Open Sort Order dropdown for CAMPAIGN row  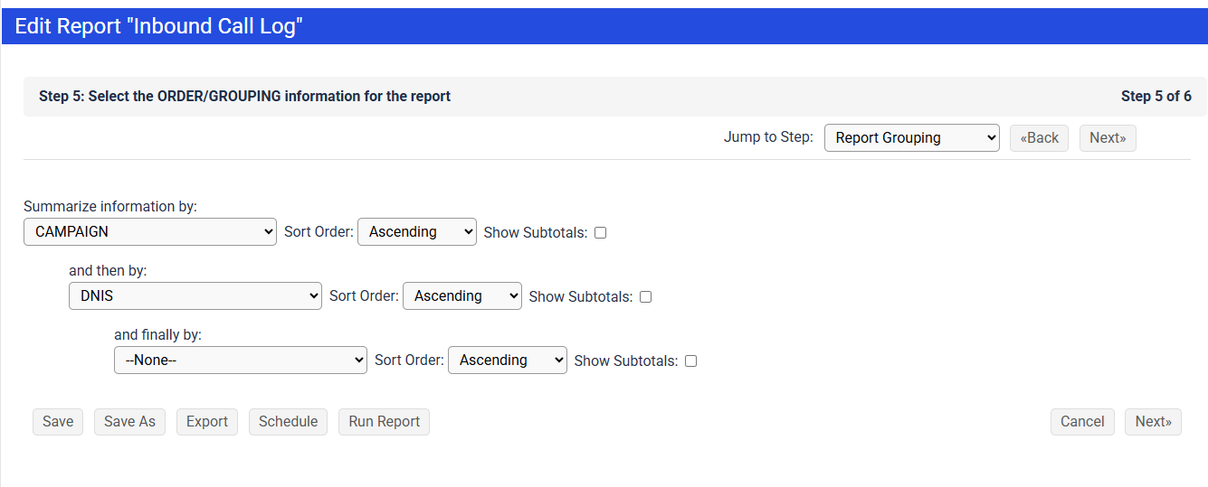click(417, 232)
